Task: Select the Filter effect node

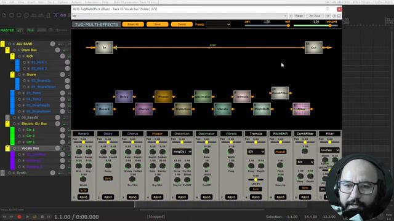Action: pos(301,109)
